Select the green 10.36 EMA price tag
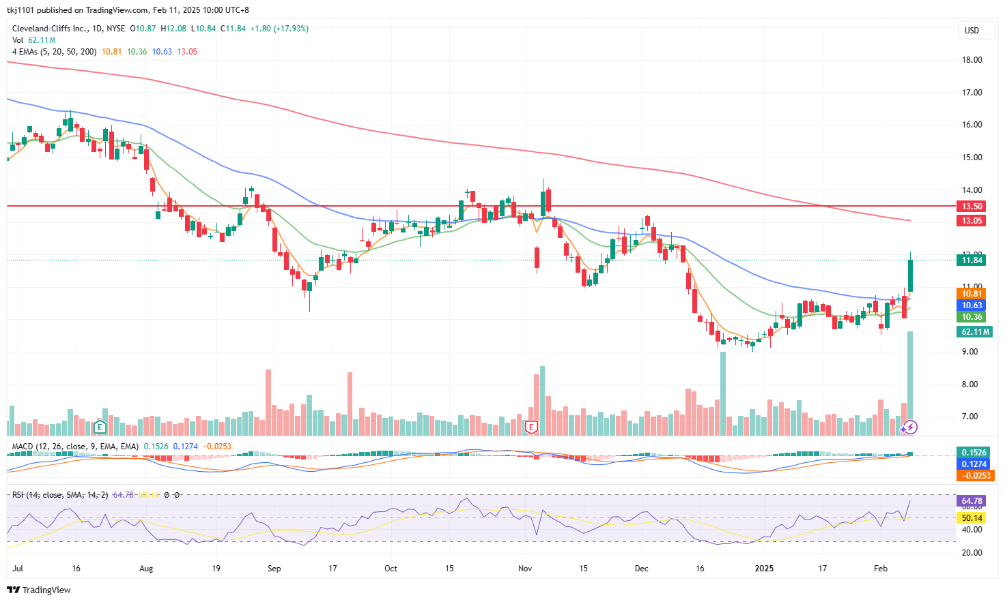The width and height of the screenshot is (1005, 602). tap(972, 317)
